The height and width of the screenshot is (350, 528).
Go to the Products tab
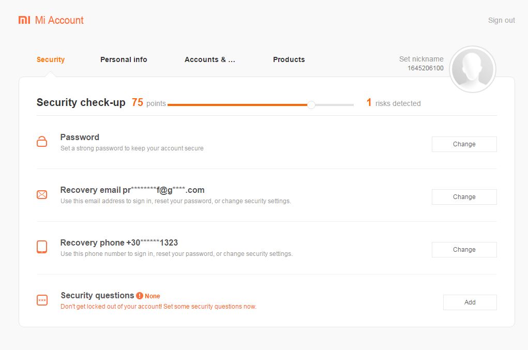point(289,59)
